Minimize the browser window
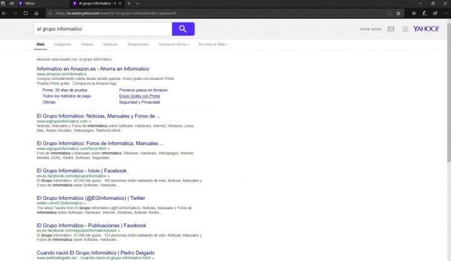The image size is (451, 261). [x=420, y=4]
